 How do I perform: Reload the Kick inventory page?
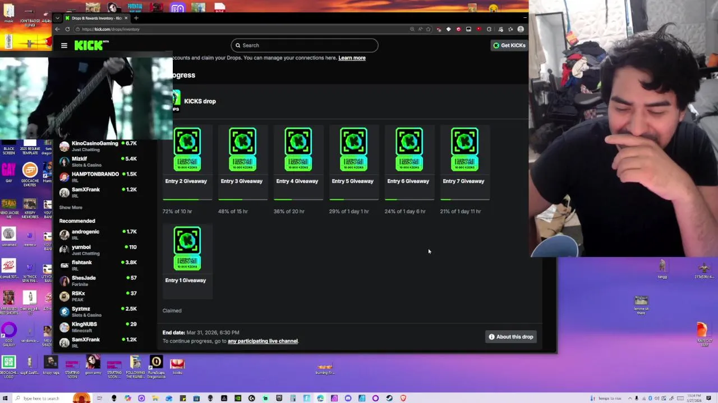(67, 29)
